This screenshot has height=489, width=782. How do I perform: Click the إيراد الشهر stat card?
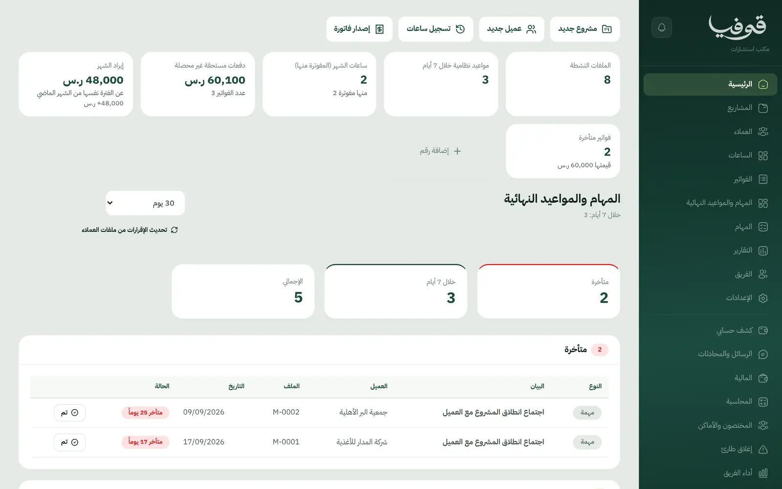tap(76, 84)
